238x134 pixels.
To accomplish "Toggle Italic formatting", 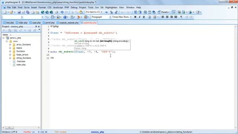I will [139, 17].
